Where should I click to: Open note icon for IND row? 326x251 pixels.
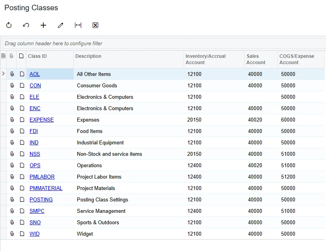coord(22,142)
